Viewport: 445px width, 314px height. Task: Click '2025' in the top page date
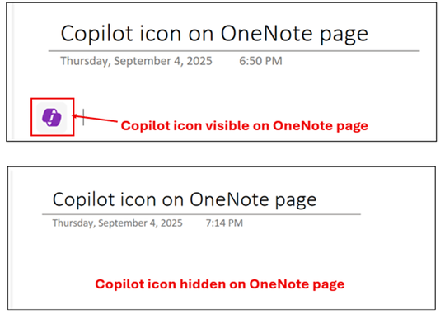tap(199, 61)
